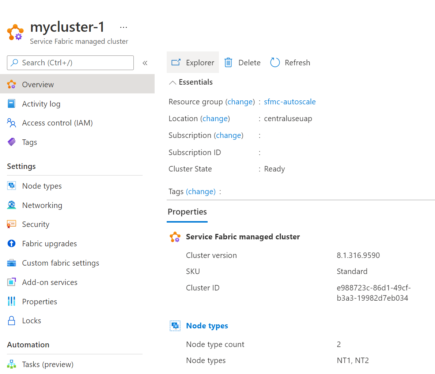Click the Security certificate icon
Viewport: 435px width, 374px height.
coord(11,224)
